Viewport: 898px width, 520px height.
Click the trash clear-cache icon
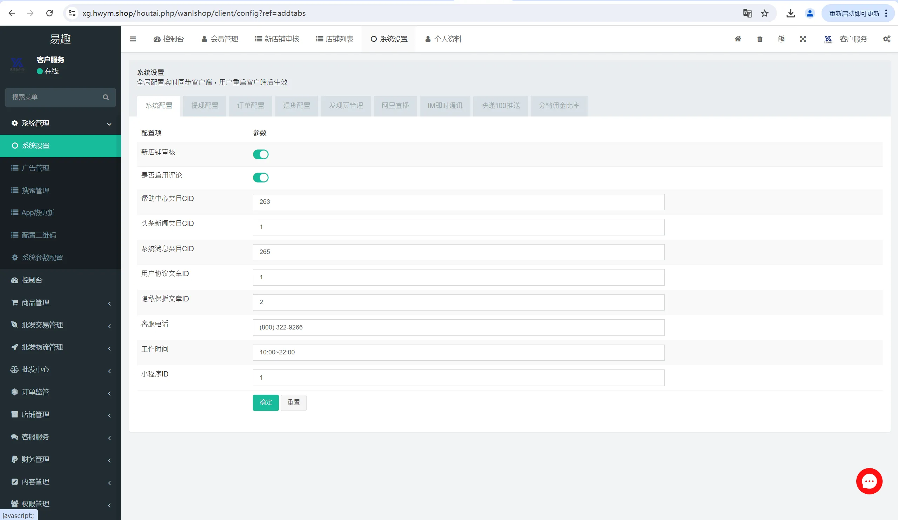(760, 39)
